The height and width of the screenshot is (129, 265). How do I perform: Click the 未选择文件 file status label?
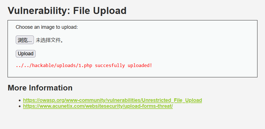(x=49, y=40)
